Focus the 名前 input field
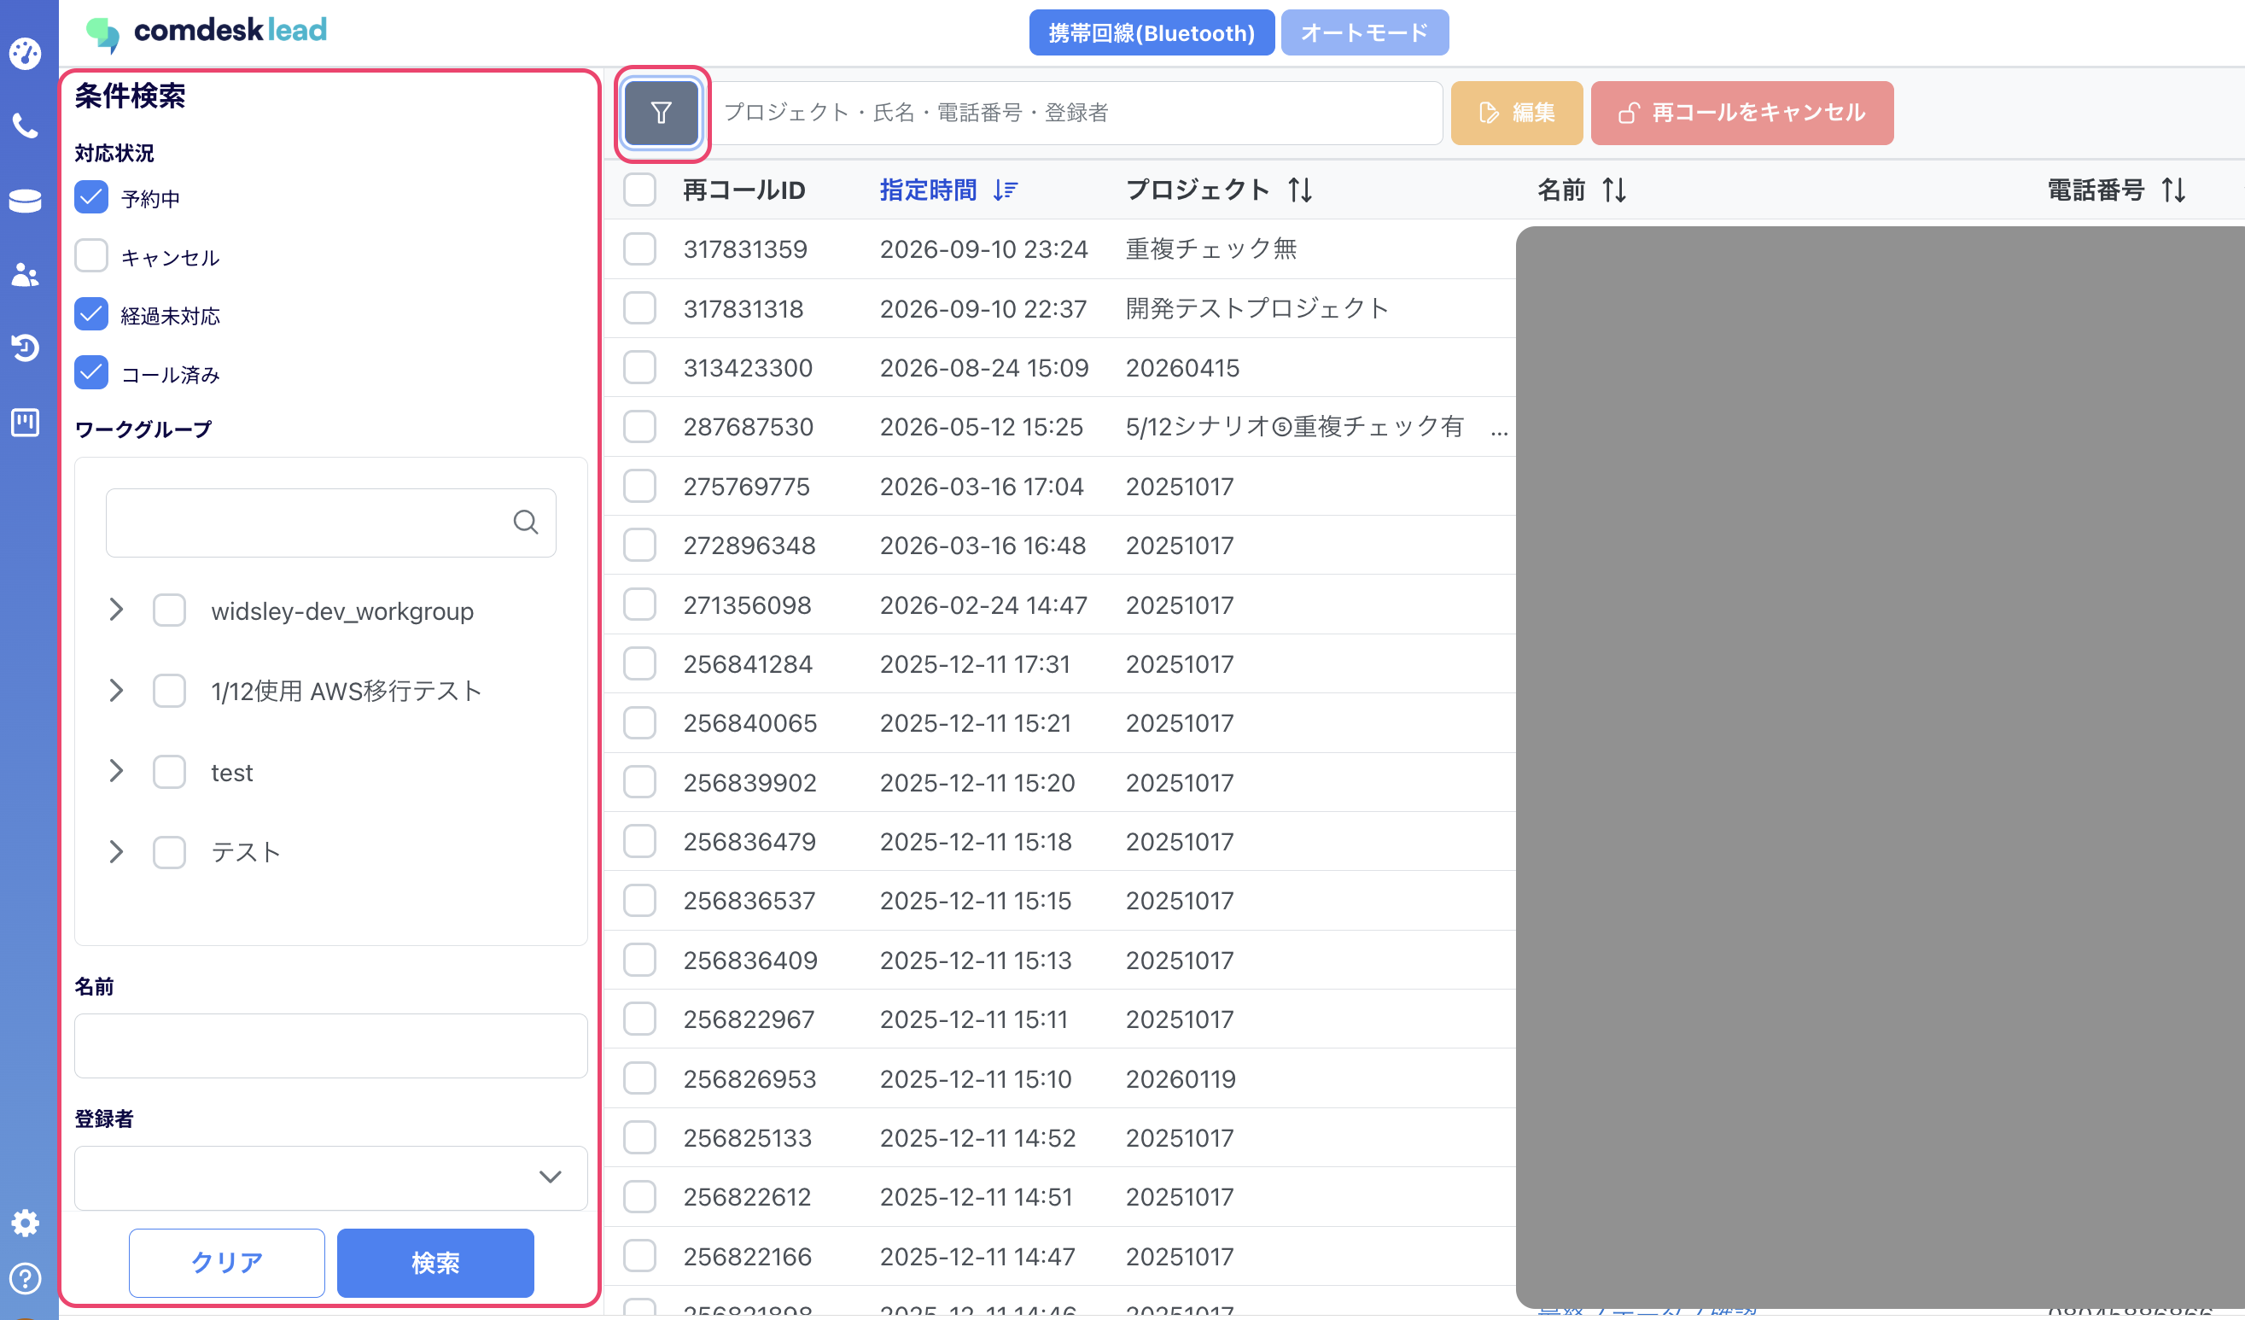 (x=330, y=1045)
